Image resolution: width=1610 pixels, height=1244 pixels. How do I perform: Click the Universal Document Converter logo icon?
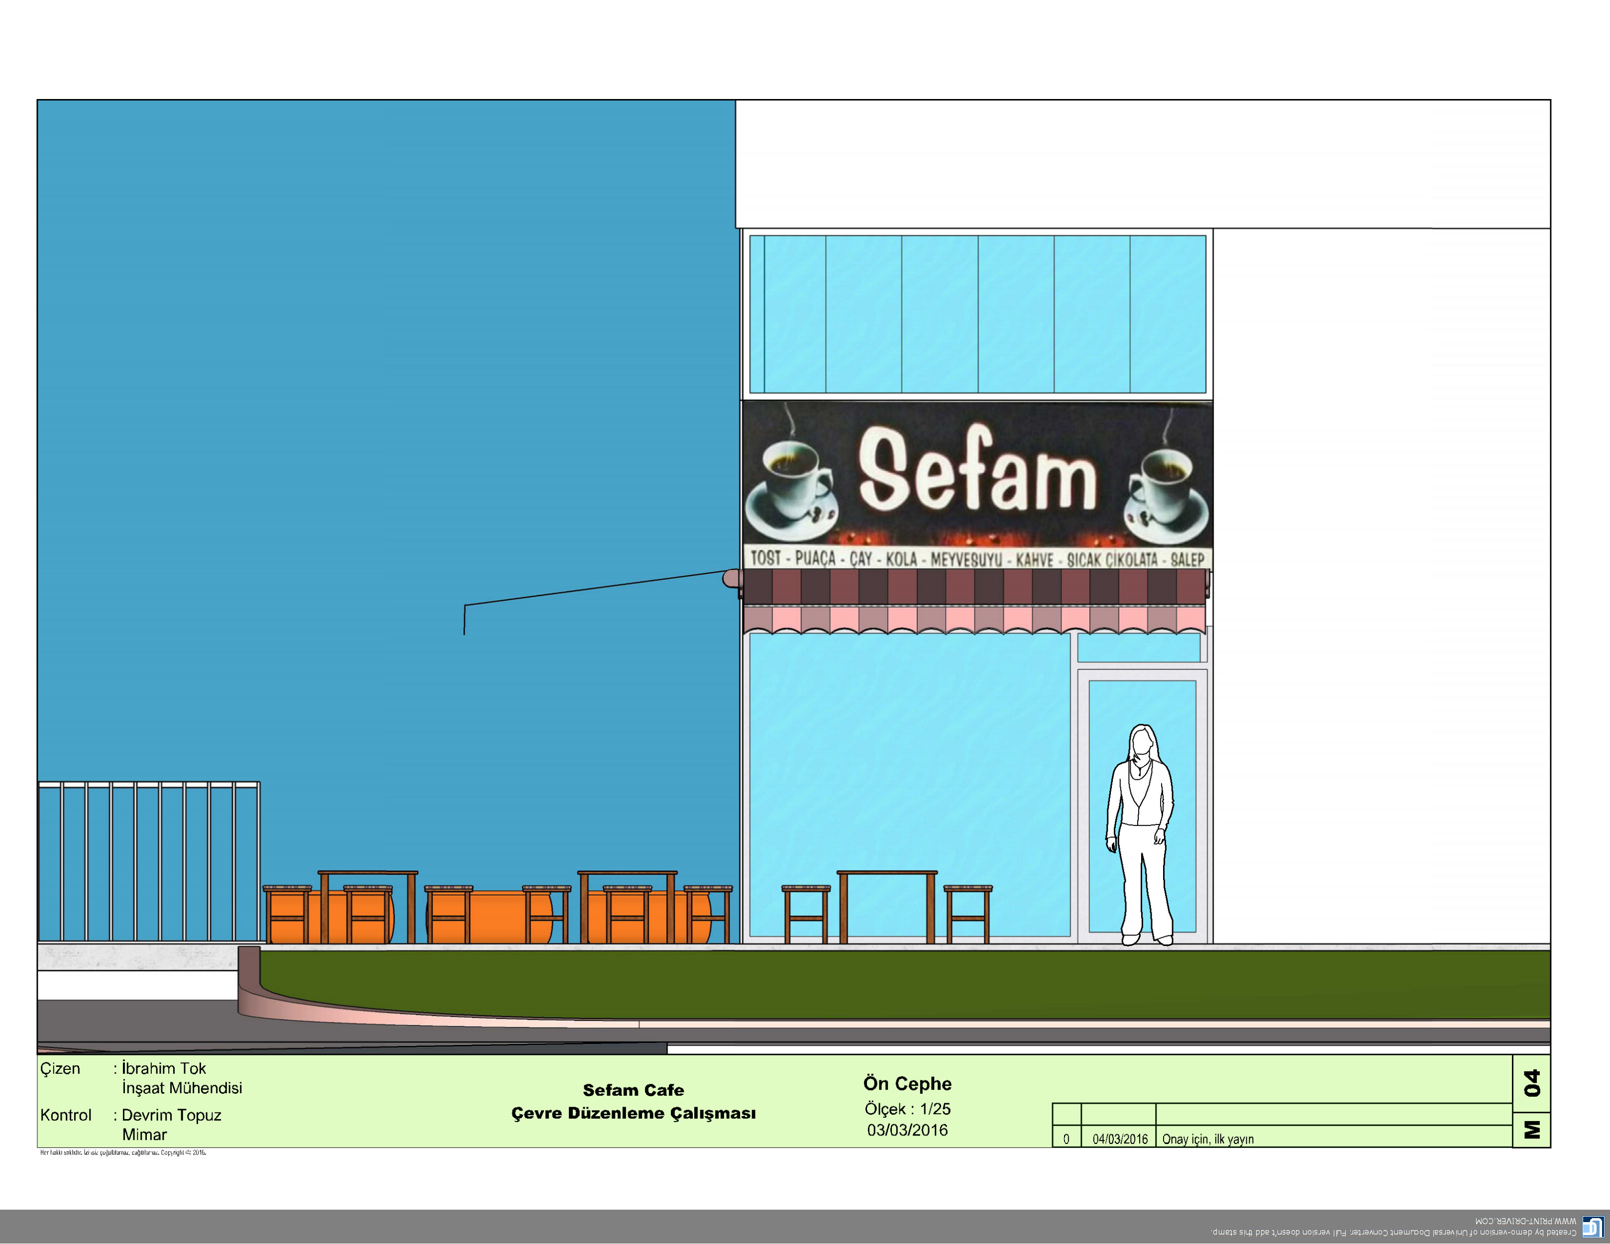[1592, 1227]
